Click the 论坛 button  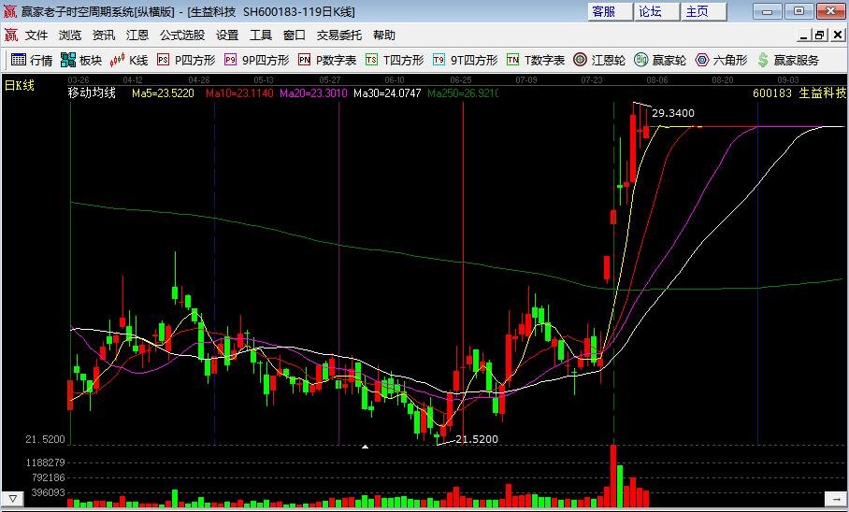tap(656, 11)
